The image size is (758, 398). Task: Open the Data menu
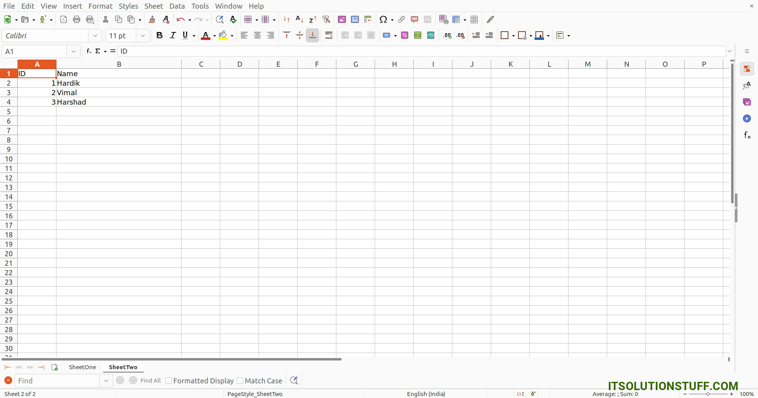pos(177,6)
